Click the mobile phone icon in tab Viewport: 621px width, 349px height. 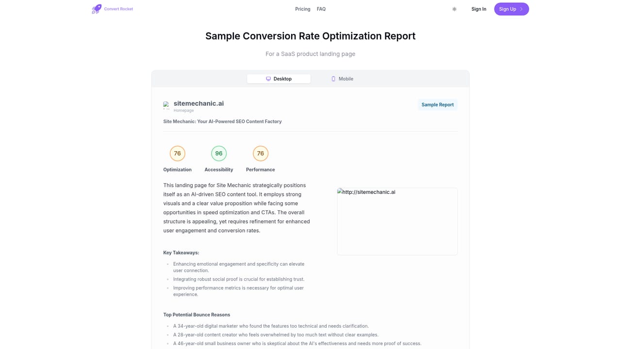tap(333, 79)
